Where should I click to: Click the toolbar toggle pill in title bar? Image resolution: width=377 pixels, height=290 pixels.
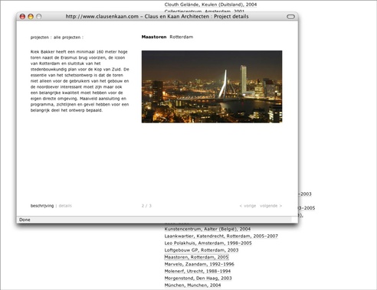(290, 17)
